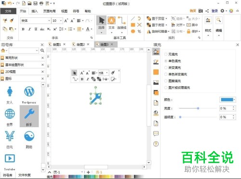Open the comment bubble panel icon
241x179 pixels.
click(156, 134)
